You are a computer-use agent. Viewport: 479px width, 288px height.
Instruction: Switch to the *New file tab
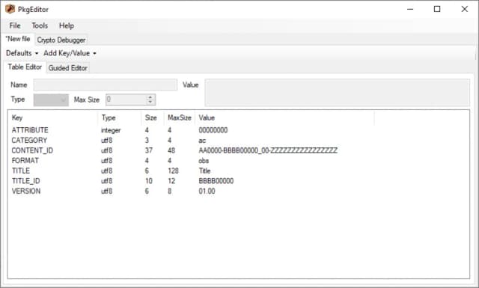pyautogui.click(x=18, y=39)
